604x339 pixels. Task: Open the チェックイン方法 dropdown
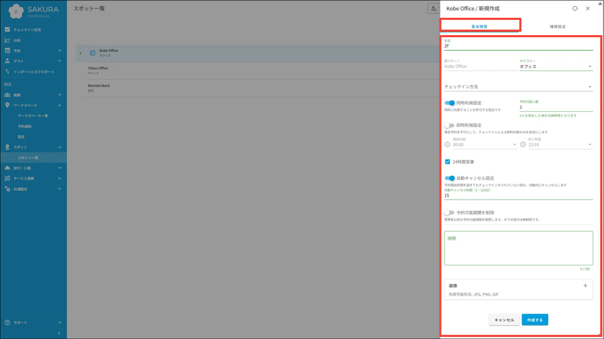click(x=518, y=87)
